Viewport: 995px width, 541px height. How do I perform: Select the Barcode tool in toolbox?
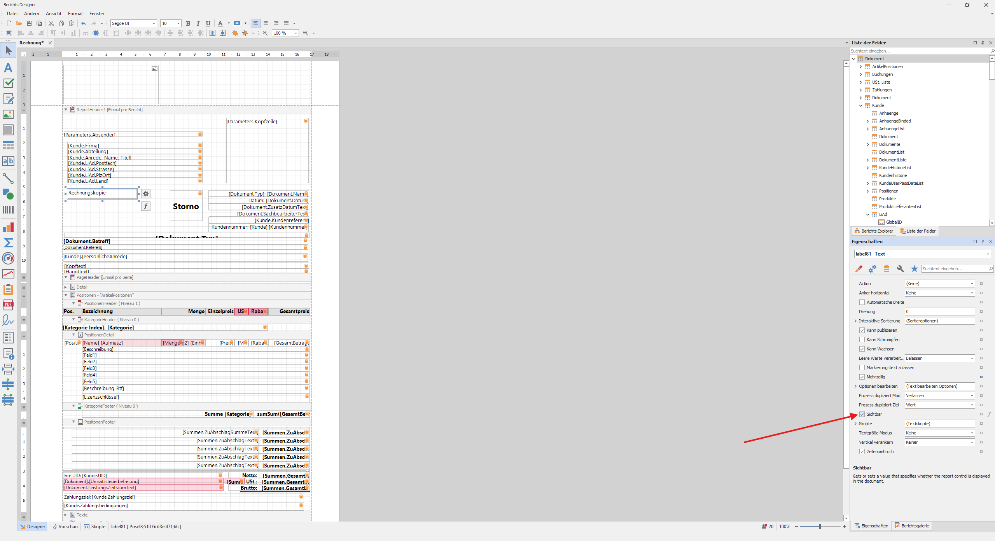click(x=8, y=210)
